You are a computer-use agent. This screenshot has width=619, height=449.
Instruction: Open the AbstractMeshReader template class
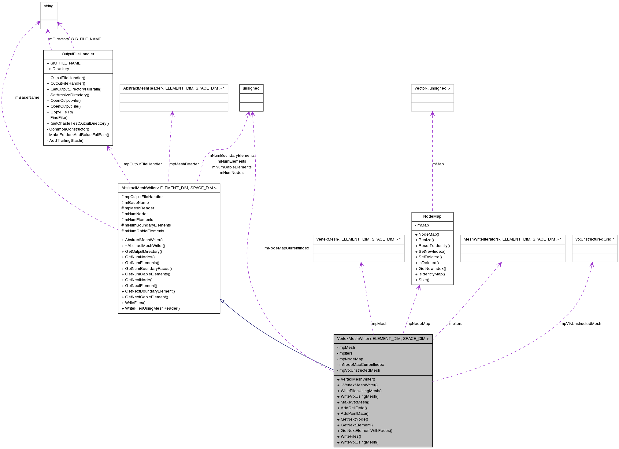pos(174,89)
